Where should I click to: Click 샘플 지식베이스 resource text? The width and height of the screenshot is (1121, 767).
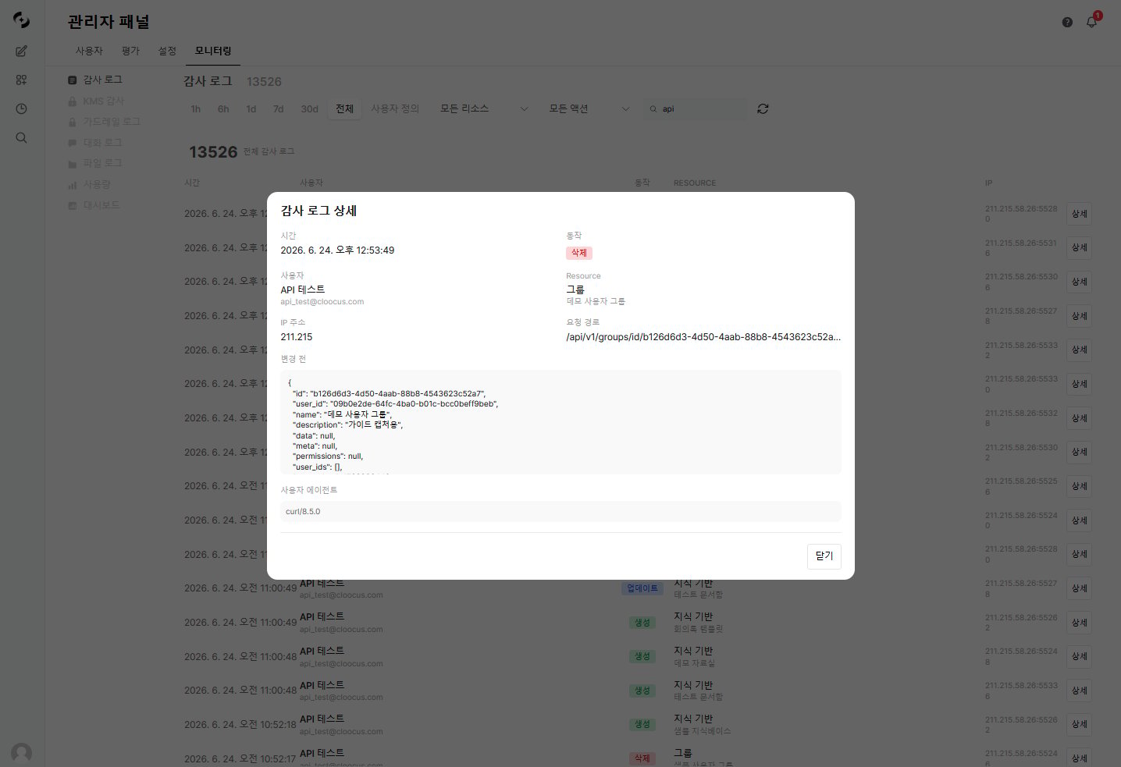pyautogui.click(x=703, y=731)
